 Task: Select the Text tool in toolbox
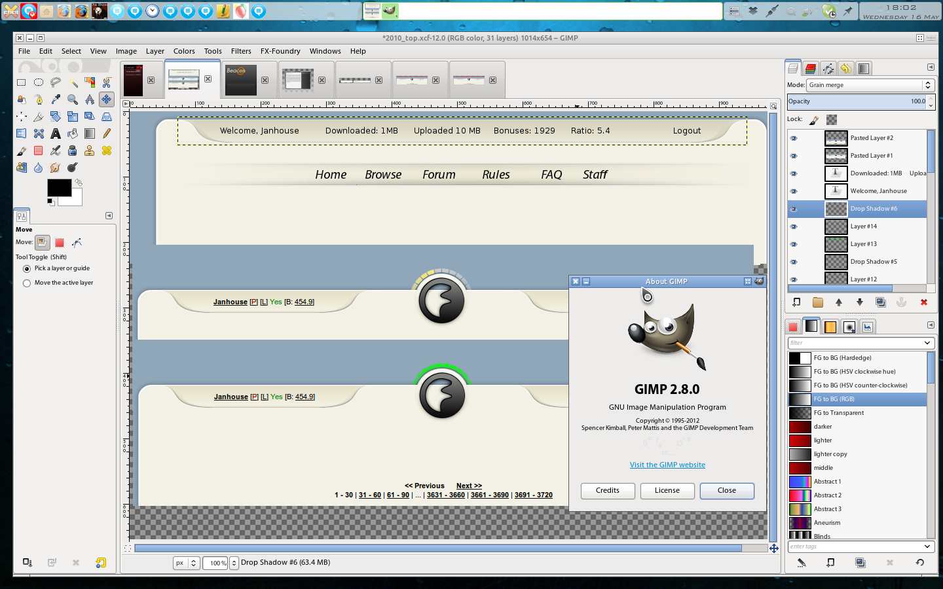pos(56,134)
